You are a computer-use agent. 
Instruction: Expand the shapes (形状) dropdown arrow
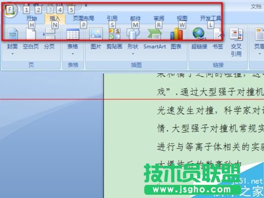click(133, 54)
